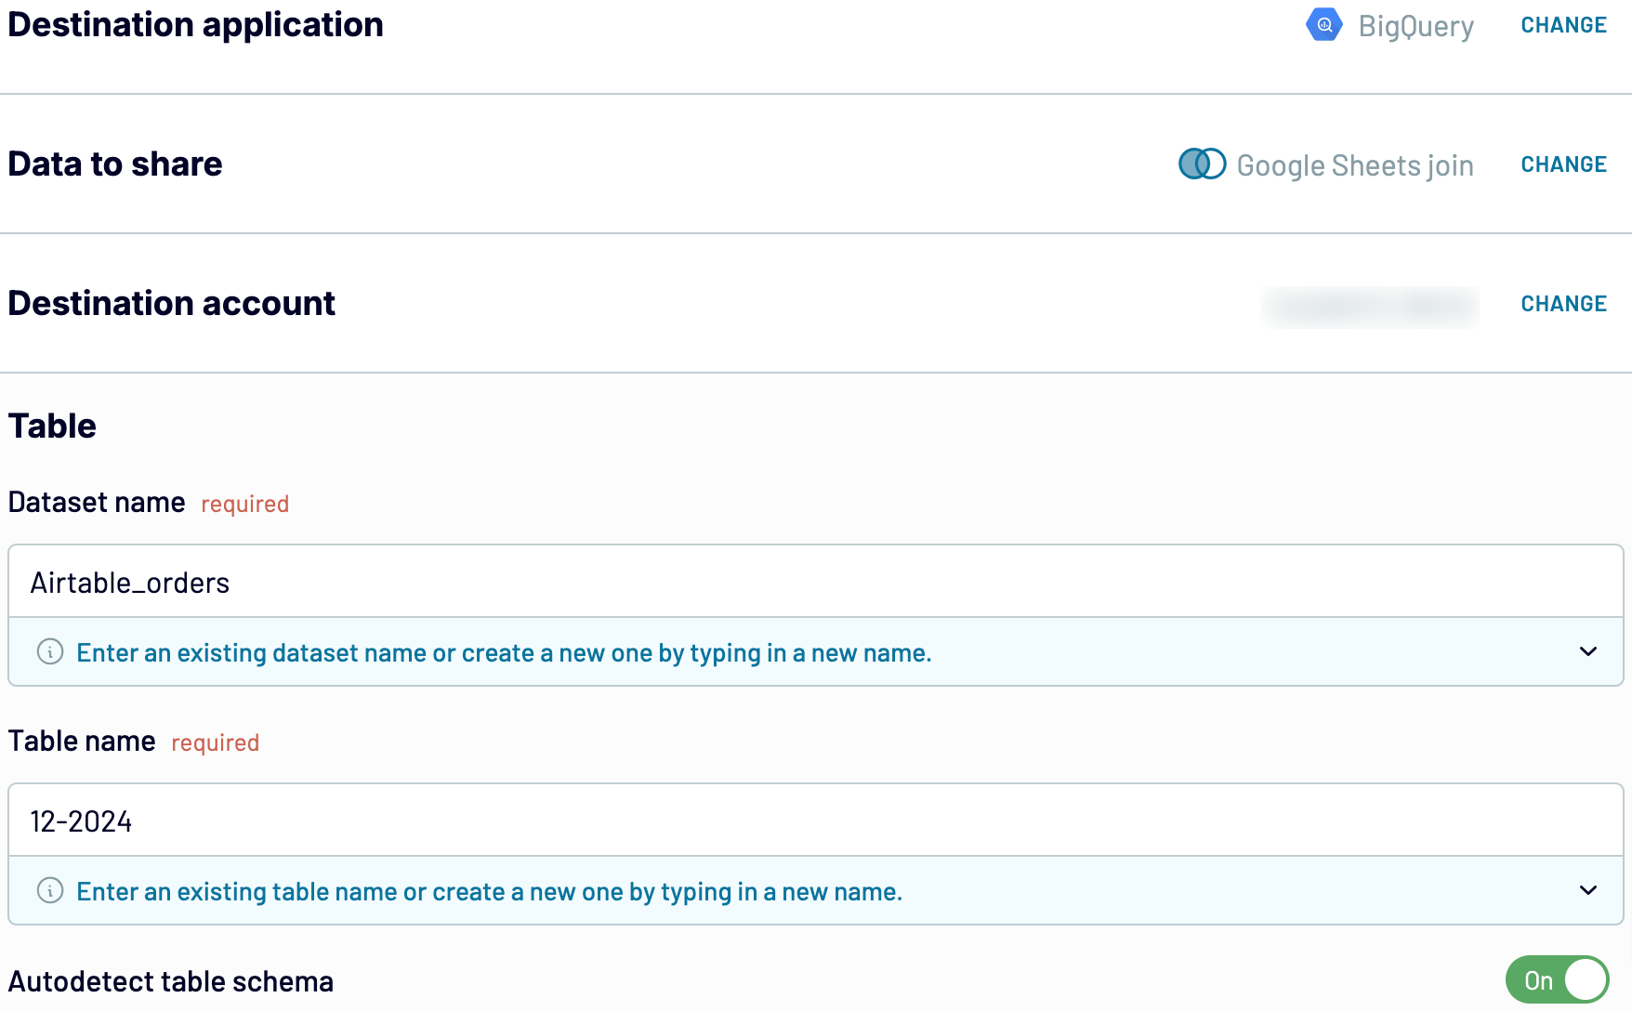Viewport: 1632px width, 1011px height.
Task: Click the Autodetect table schema label
Action: (171, 981)
